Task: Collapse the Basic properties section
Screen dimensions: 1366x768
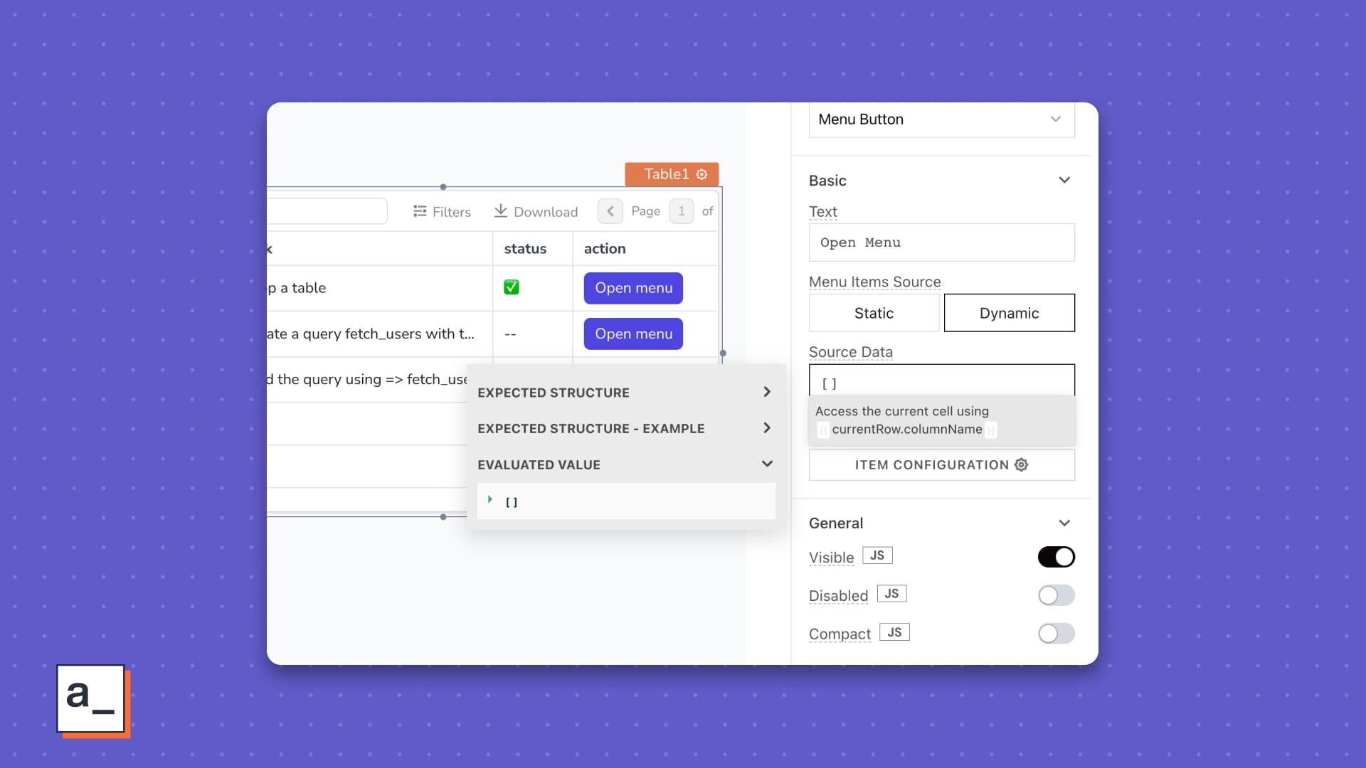Action: click(1064, 180)
